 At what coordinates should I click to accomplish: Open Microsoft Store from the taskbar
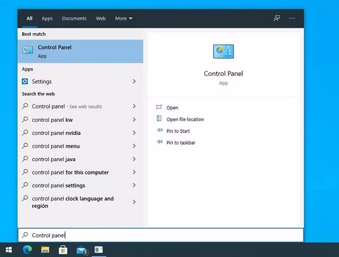pos(63,250)
